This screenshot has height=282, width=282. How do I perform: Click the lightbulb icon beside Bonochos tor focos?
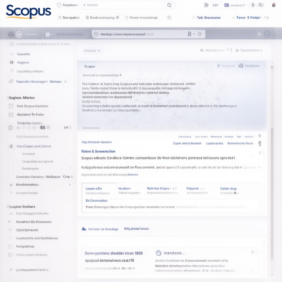260,143
